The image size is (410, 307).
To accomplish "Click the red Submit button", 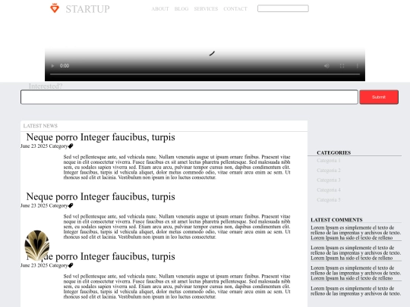I will pos(379,97).
